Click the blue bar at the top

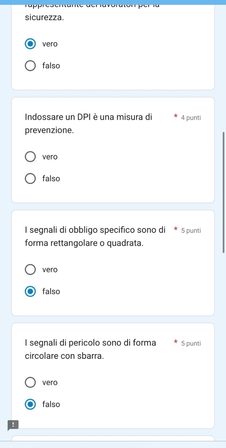(x=113, y=2)
